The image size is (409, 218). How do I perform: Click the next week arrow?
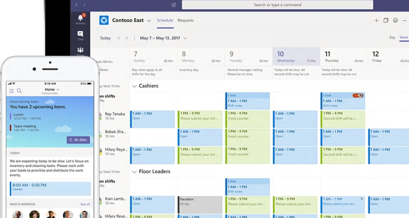coord(127,38)
